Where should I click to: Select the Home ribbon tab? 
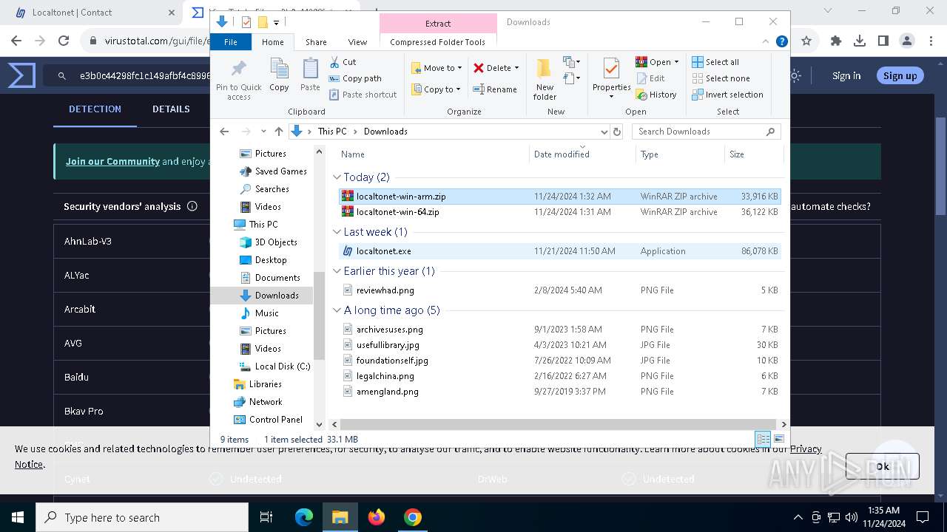click(273, 42)
